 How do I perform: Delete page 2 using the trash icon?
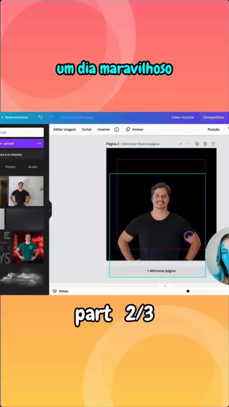205,144
